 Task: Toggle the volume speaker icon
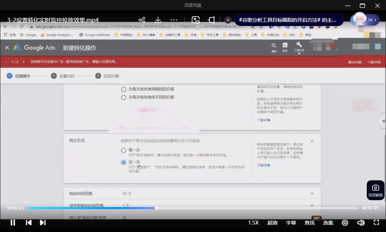click(361, 223)
